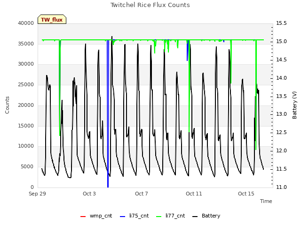The width and height of the screenshot is (301, 225).
Task: Click the 13.0 battery axis label
Action: pyautogui.click(x=281, y=114)
